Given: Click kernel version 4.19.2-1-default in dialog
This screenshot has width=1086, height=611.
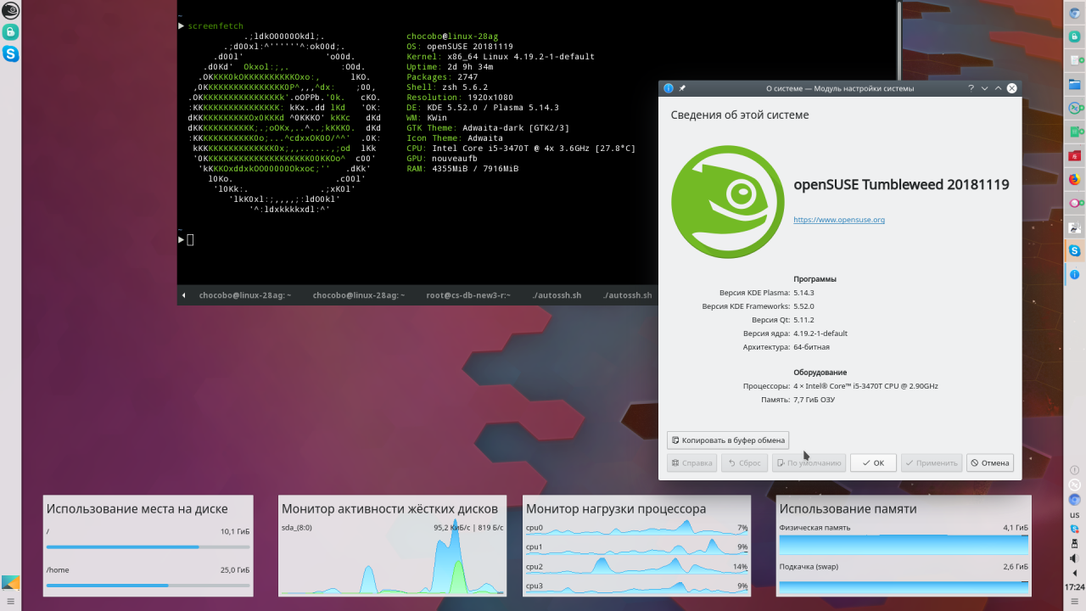Looking at the screenshot, I should [x=820, y=334].
